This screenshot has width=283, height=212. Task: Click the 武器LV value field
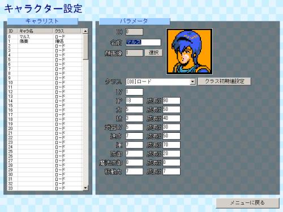coord(134,127)
